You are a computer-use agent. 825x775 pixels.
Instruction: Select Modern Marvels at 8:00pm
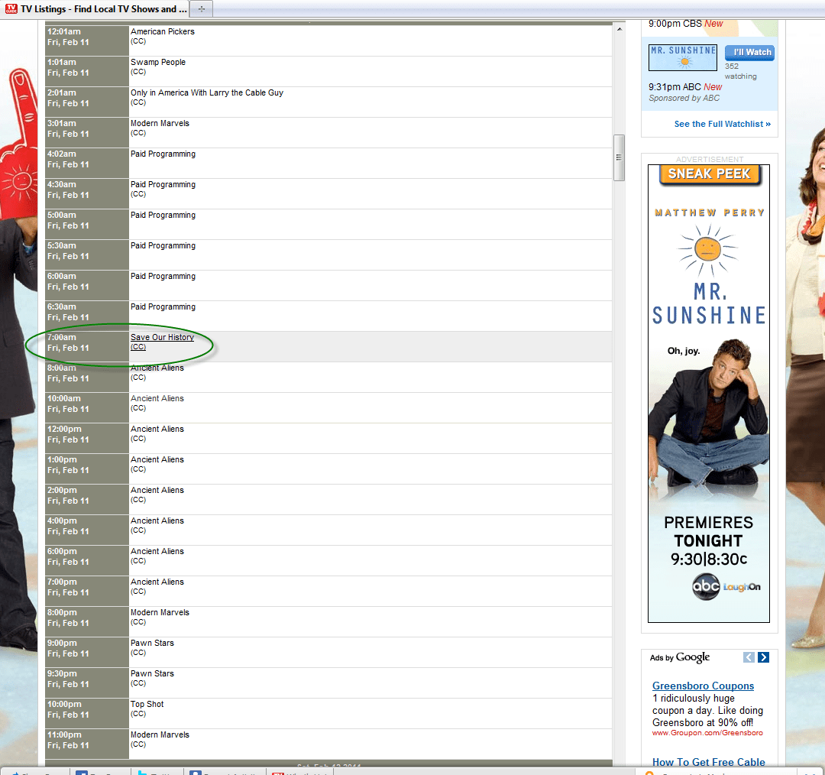[x=160, y=612]
